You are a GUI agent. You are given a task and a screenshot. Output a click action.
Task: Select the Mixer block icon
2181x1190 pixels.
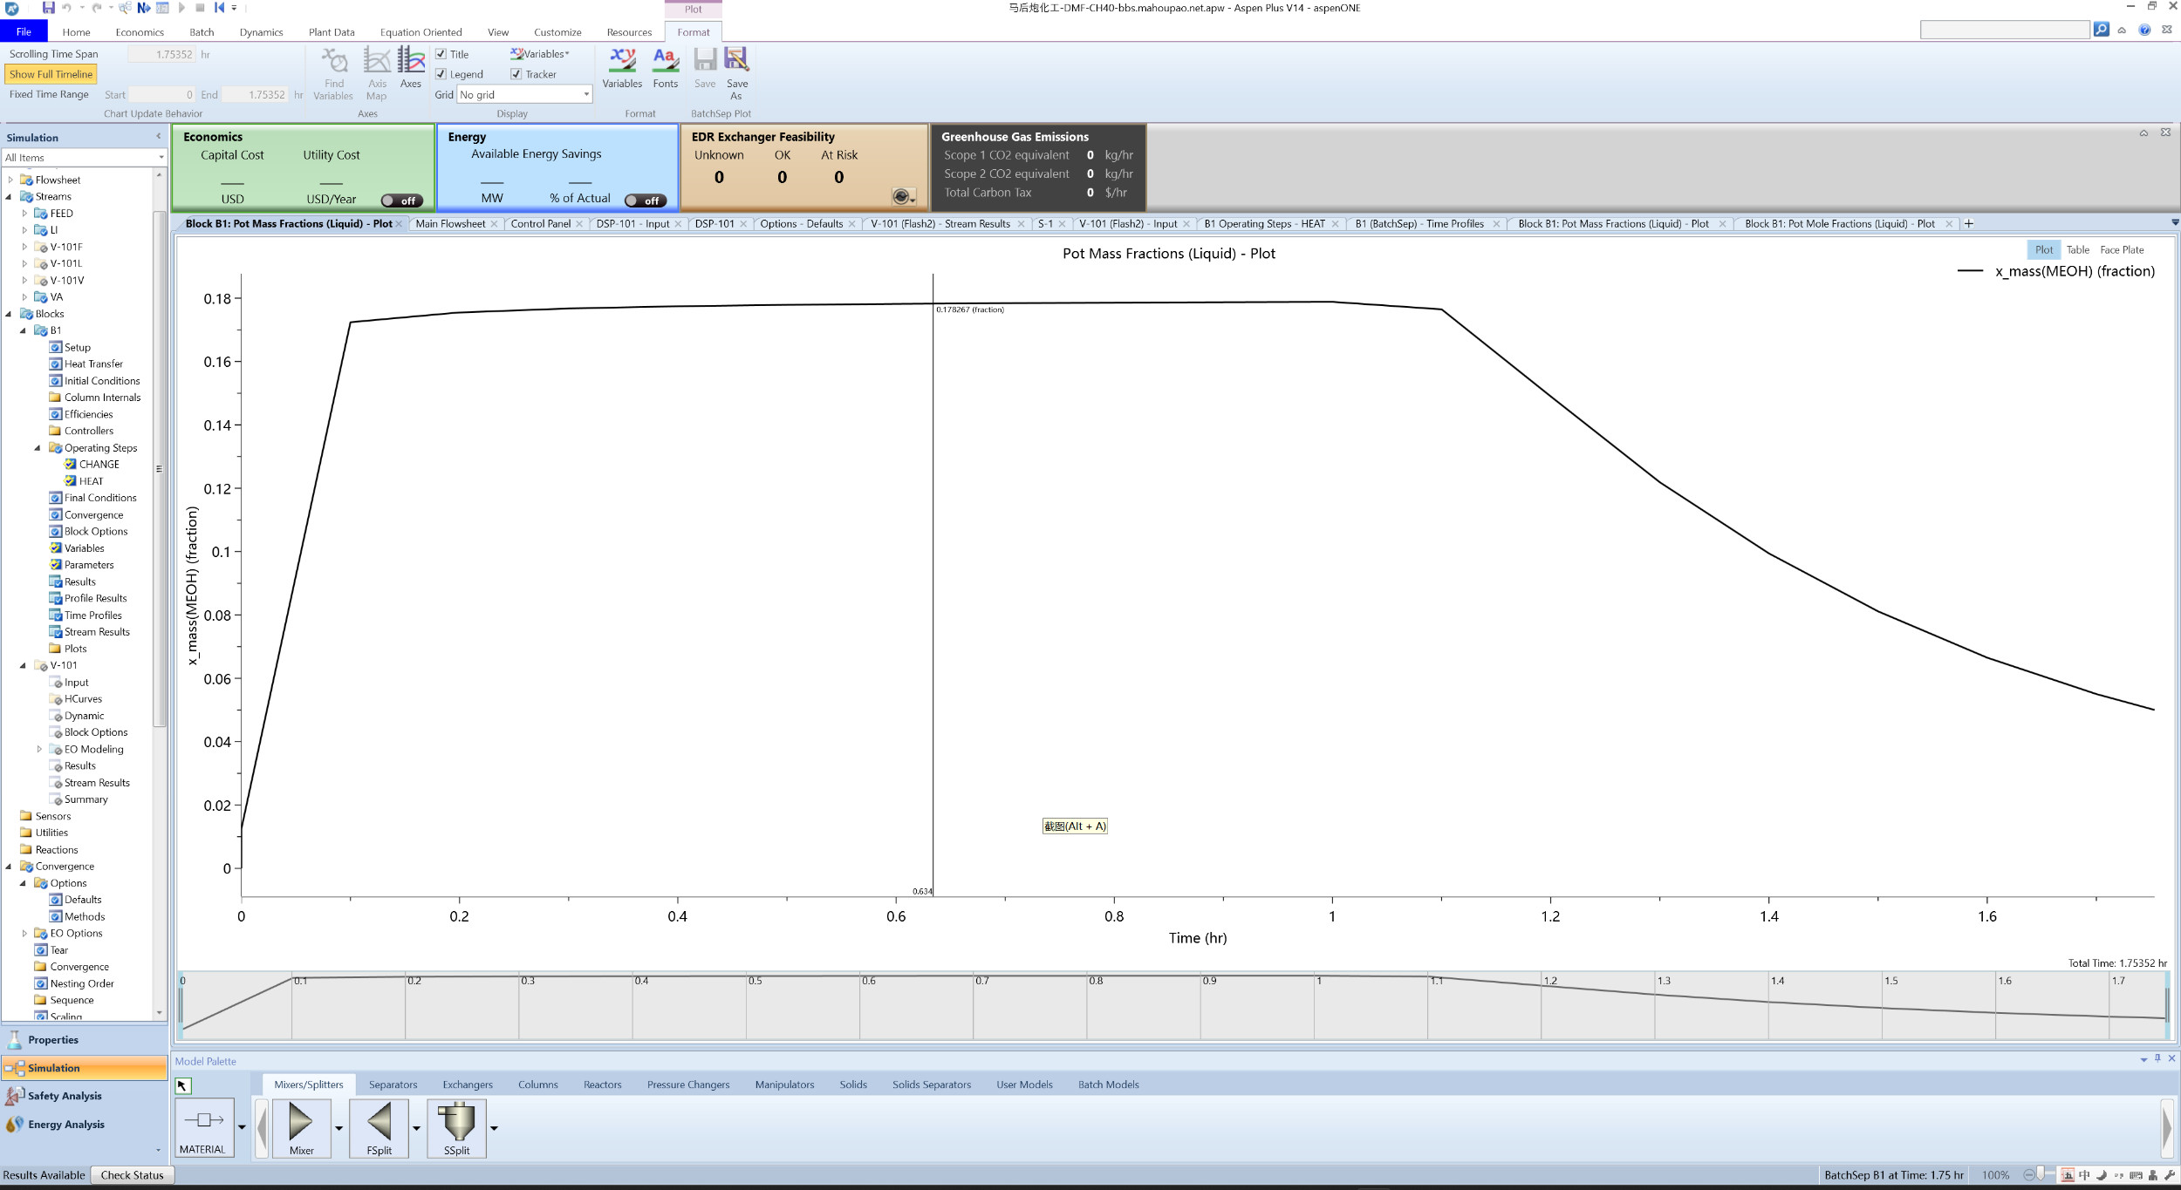(301, 1127)
